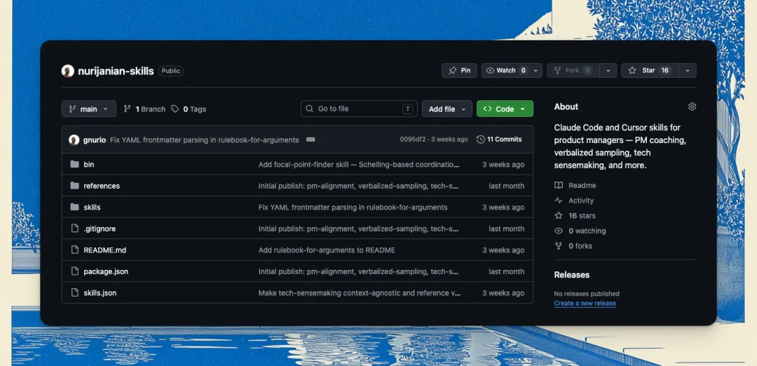Image resolution: width=757 pixels, height=366 pixels.
Task: Open the bin folder
Action: tap(89, 164)
